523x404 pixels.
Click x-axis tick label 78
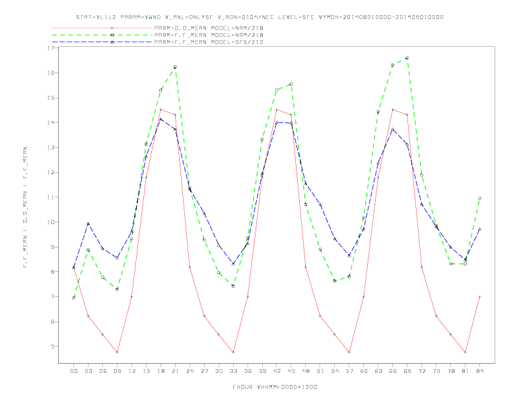450,371
